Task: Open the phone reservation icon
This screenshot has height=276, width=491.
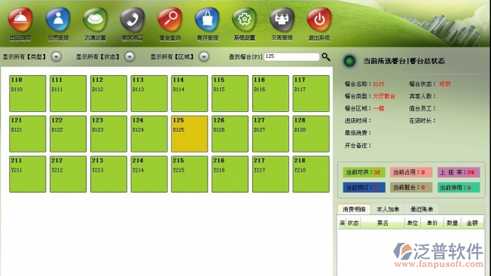Action: point(133,20)
